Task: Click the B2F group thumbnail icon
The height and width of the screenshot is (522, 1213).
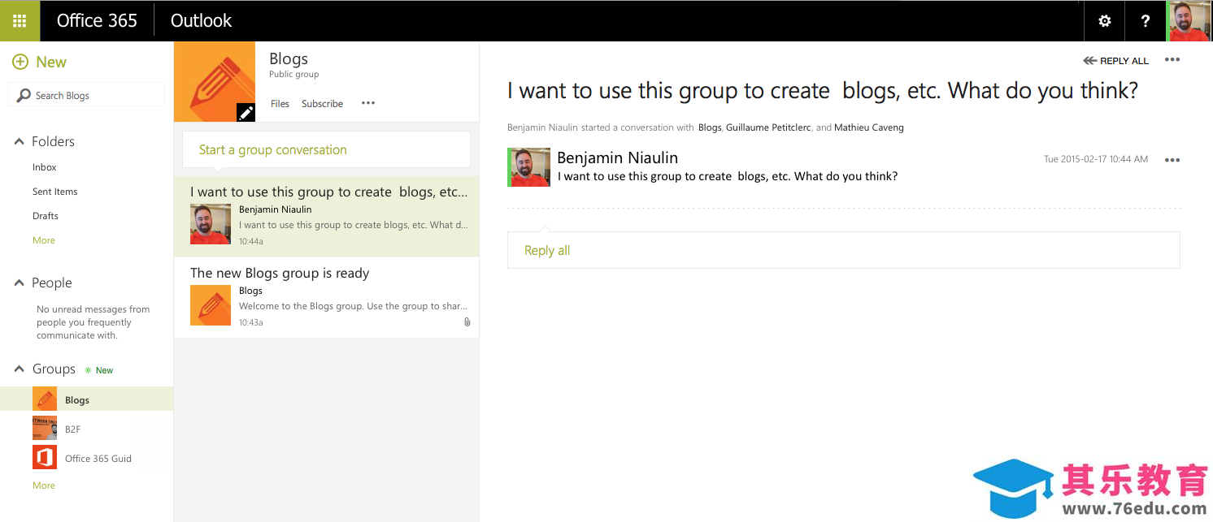Action: 45,428
